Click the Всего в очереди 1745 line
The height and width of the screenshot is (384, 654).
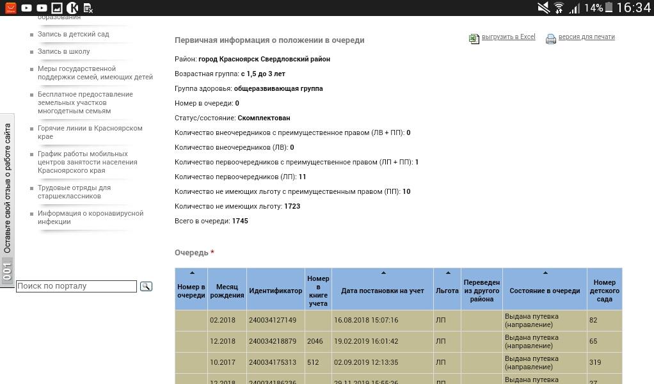coord(211,221)
